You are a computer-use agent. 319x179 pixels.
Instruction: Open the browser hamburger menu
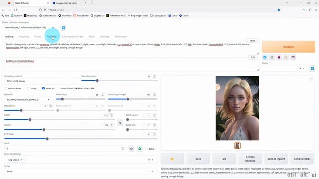click(316, 10)
